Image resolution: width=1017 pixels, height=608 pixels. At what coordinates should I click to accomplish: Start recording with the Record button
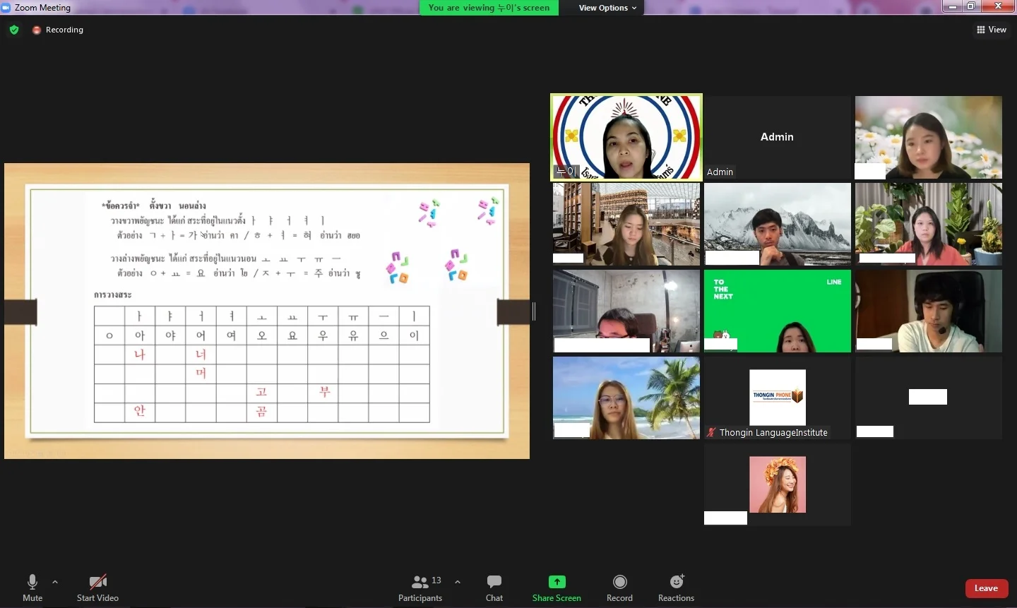click(619, 587)
